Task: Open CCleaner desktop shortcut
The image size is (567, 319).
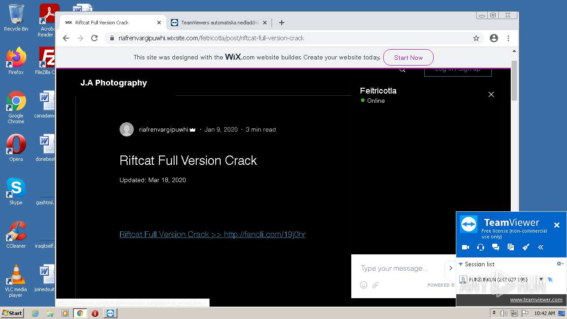Action: 16,235
